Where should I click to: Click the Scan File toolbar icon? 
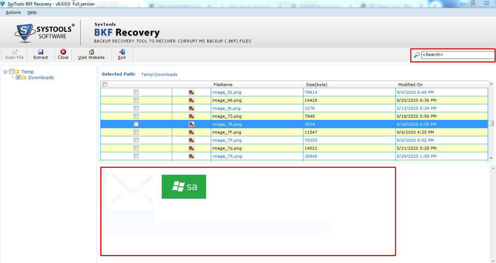click(x=15, y=52)
